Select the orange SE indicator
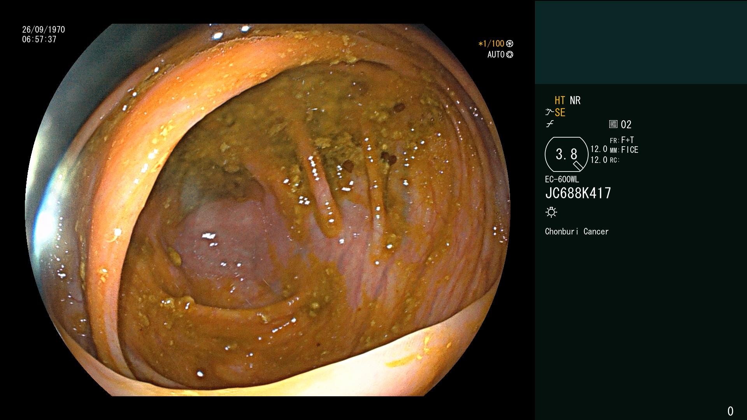747x420 pixels. pyautogui.click(x=560, y=113)
